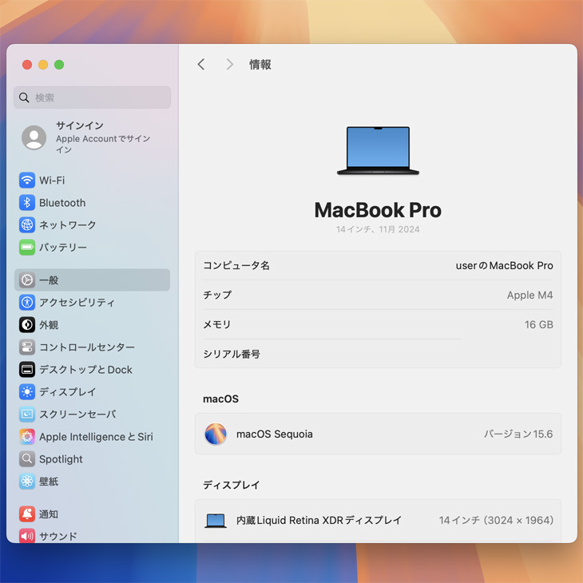The image size is (583, 583).
Task: Click the MacBook Pro laptop image
Action: pos(378,151)
